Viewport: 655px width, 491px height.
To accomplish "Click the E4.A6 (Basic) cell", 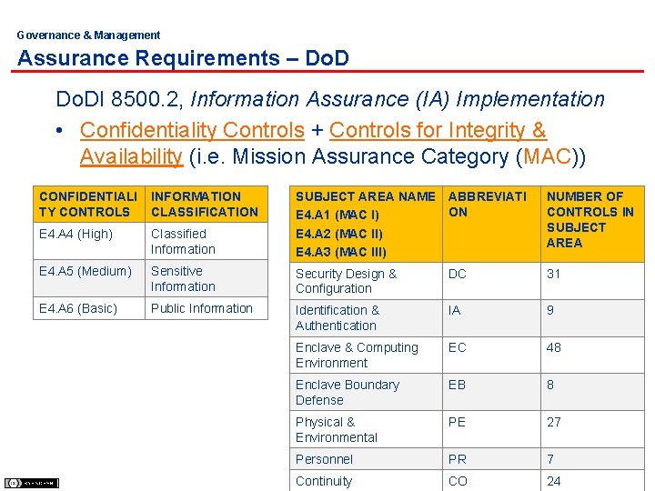I will (x=89, y=308).
